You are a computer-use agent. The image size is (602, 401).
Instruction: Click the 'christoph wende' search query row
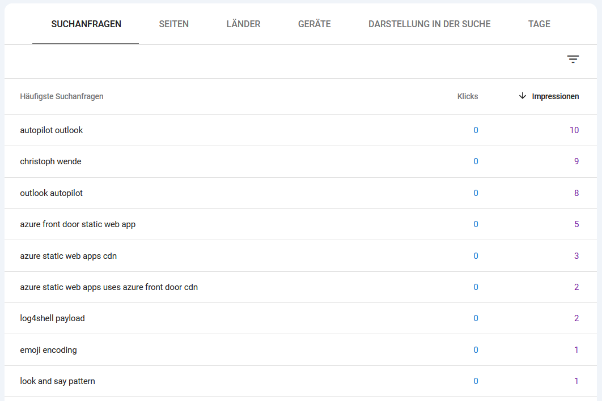point(50,161)
